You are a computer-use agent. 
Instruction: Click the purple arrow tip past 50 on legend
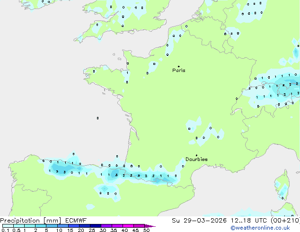(150, 226)
